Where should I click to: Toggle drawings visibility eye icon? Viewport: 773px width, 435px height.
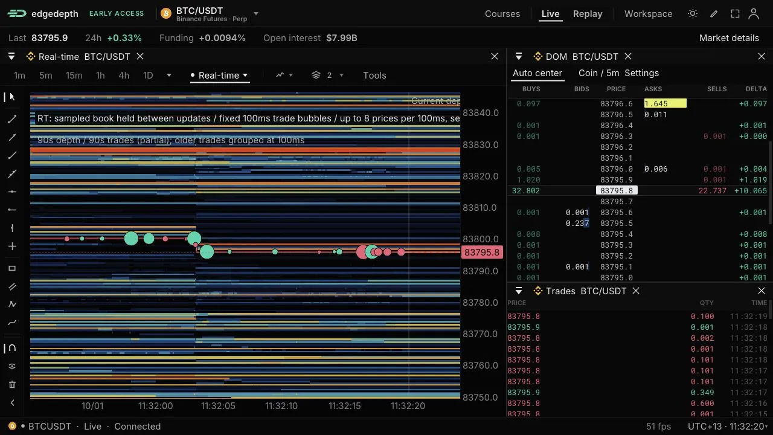(12, 366)
